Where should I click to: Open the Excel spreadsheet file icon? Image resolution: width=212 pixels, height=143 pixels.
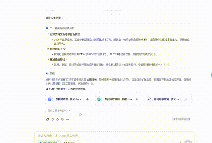pos(99,99)
